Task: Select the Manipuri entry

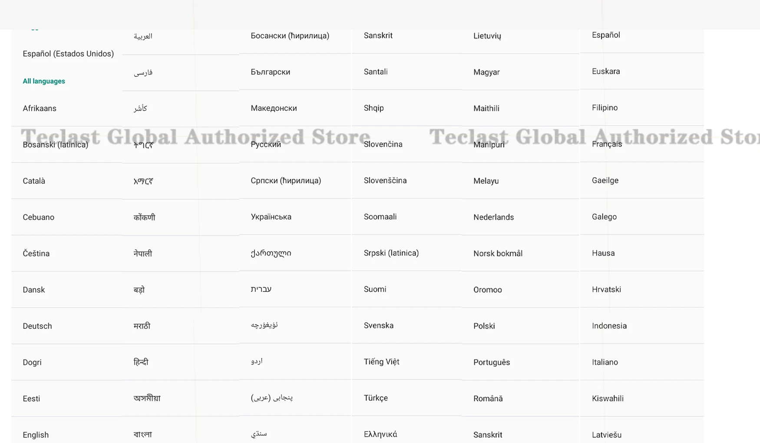Action: [489, 145]
